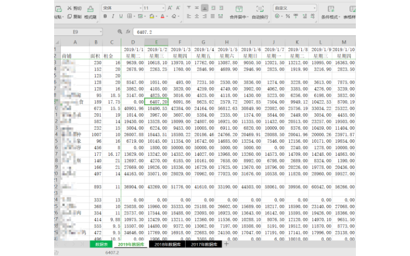Click the select-all corner triangle

click(58, 42)
